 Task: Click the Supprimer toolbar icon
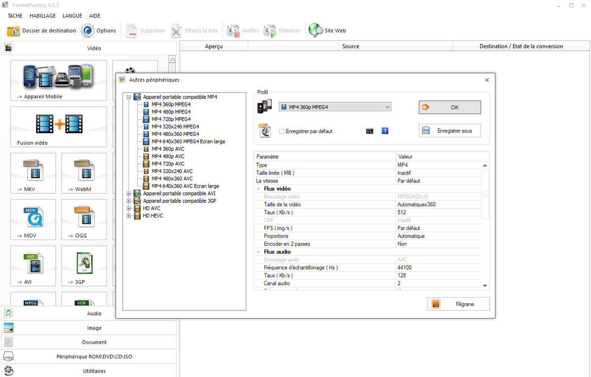(131, 31)
